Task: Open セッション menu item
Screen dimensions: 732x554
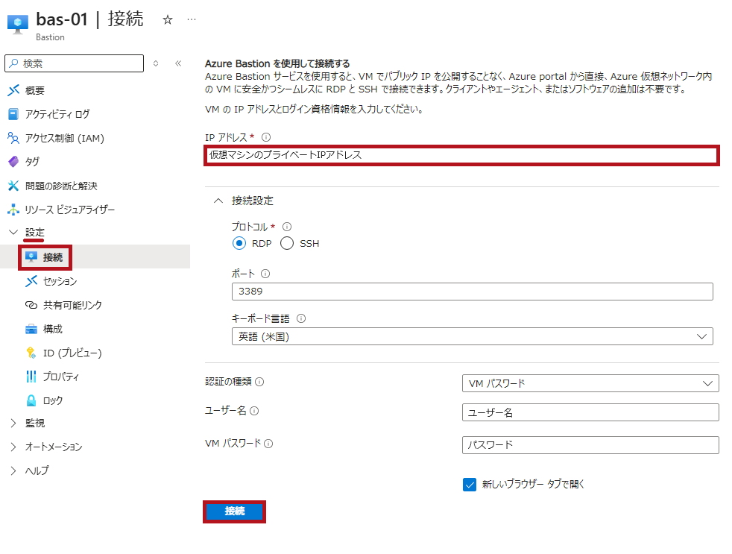Action: point(60,281)
